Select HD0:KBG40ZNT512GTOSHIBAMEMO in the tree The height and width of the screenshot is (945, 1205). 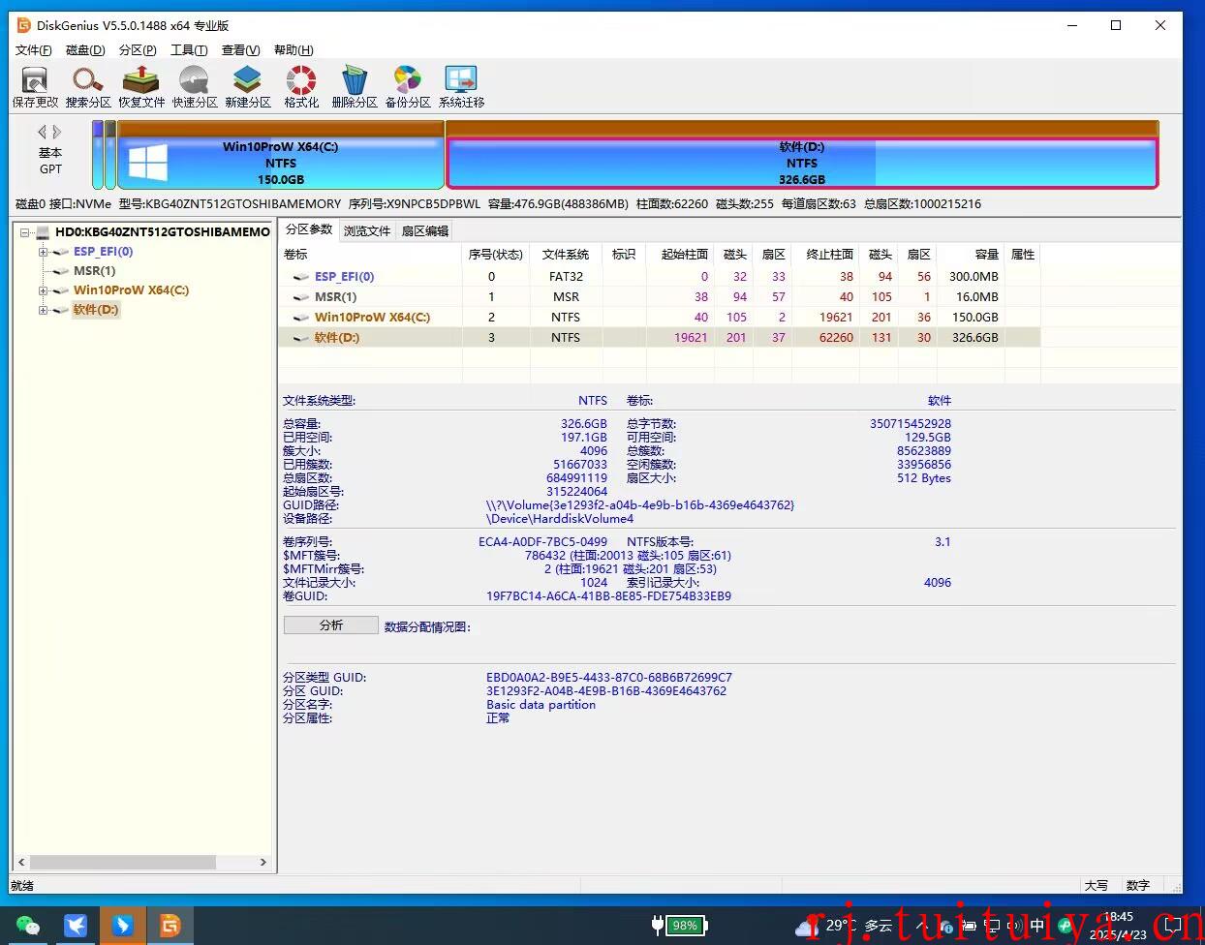[x=163, y=232]
